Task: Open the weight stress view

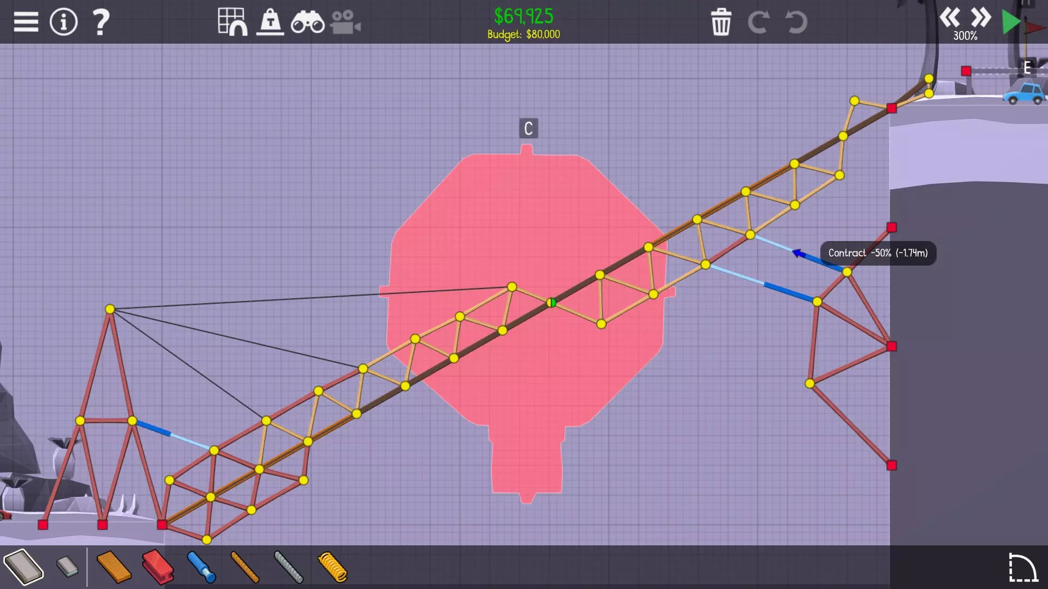Action: pos(270,22)
